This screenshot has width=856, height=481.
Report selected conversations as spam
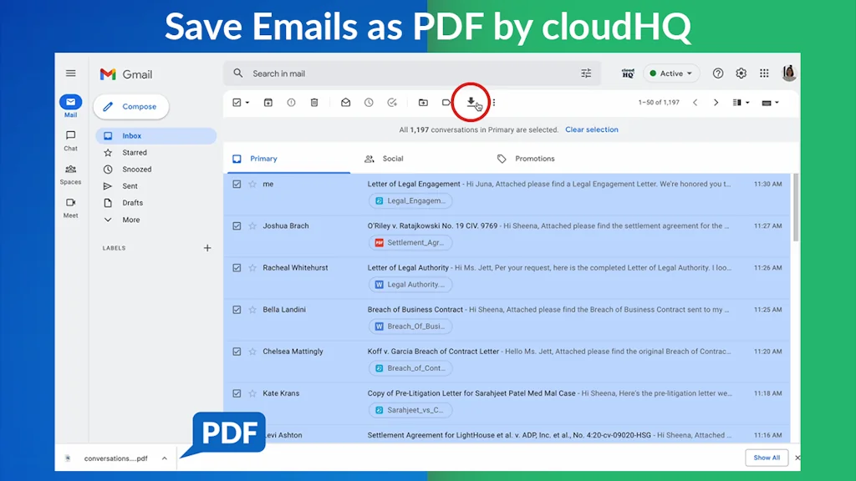coord(292,102)
